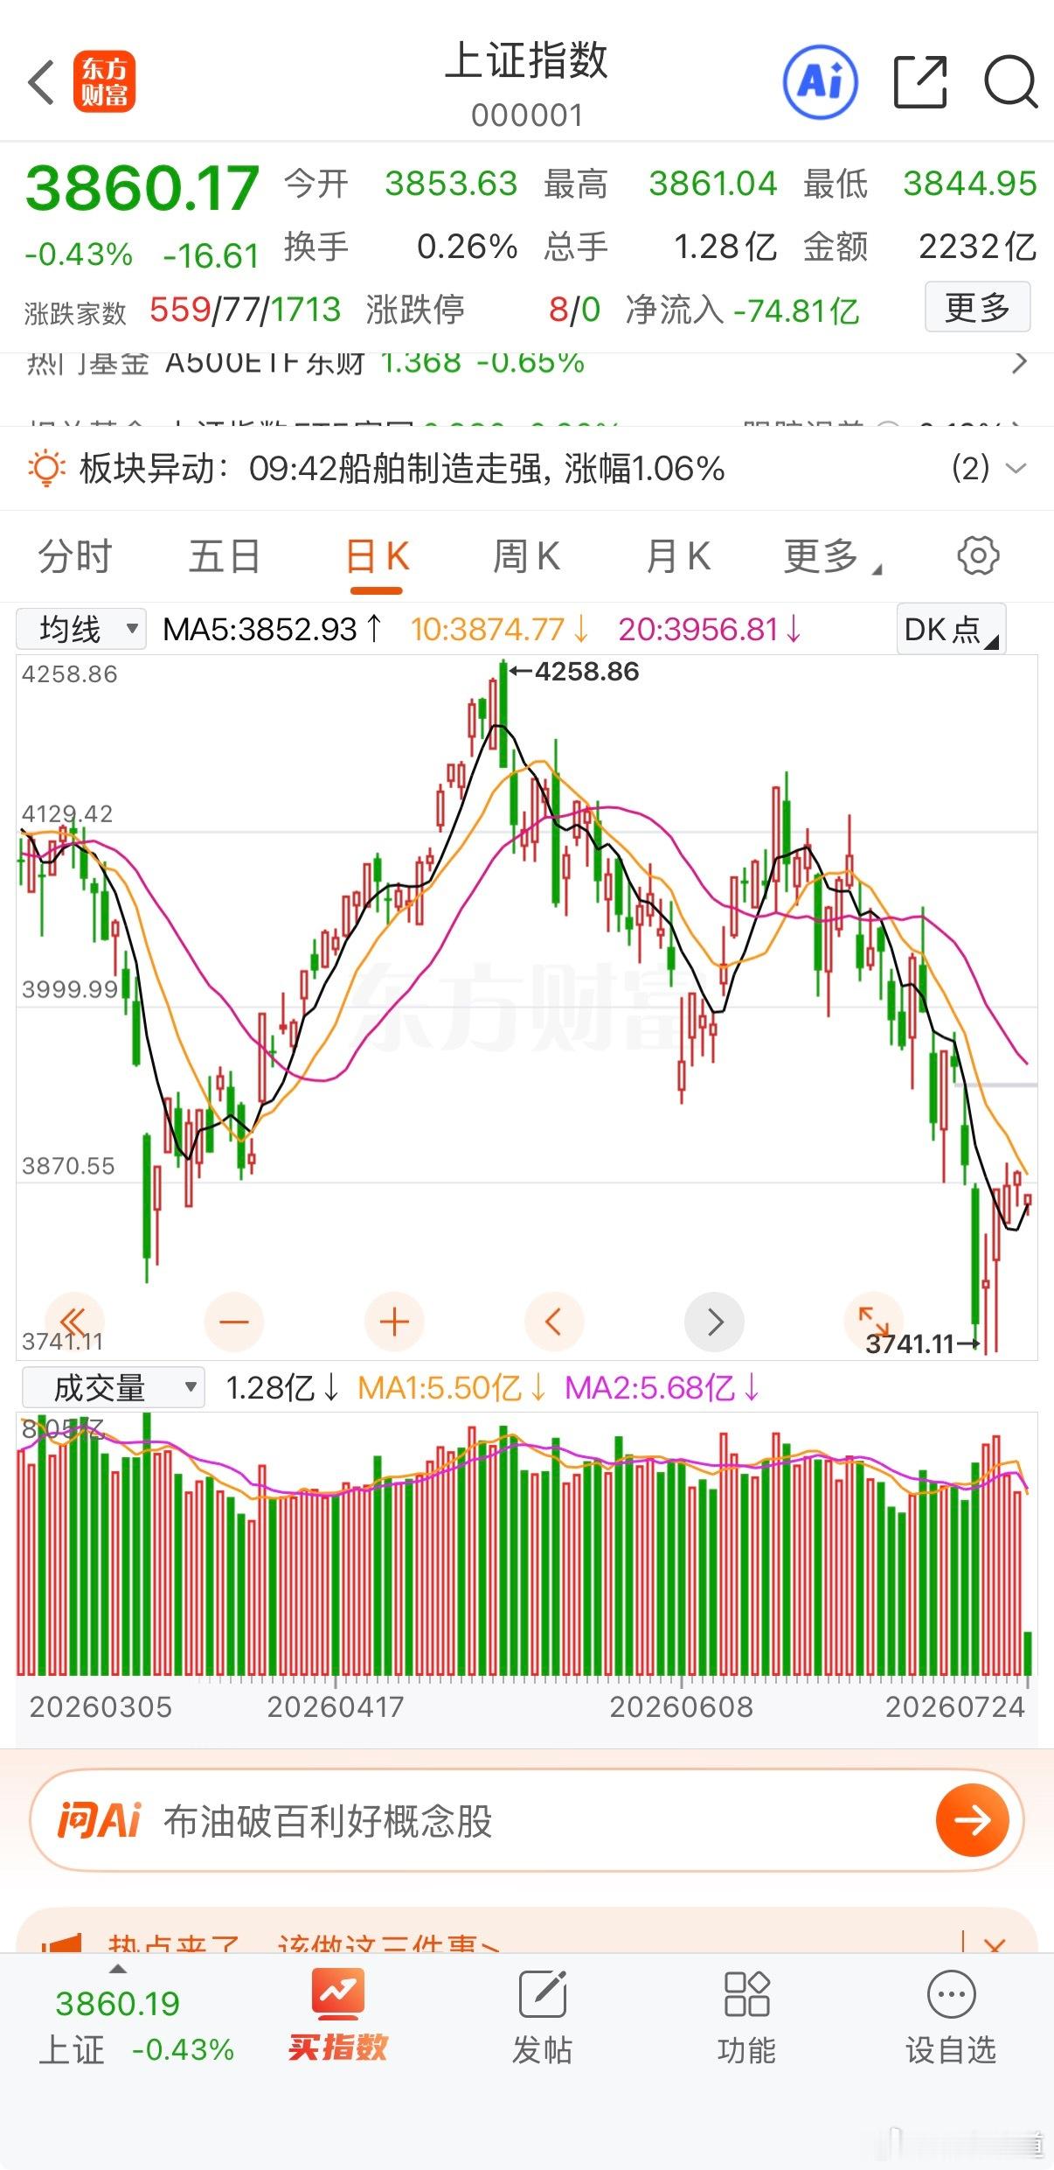Switch to 五日 tab
The width and height of the screenshot is (1054, 2170).
click(225, 556)
